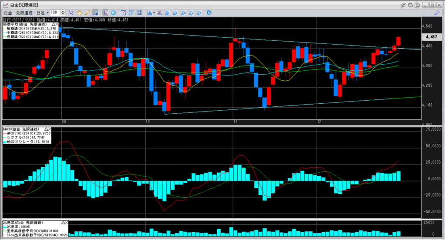Maximize the chart window
This screenshot has width=445, height=240.
coord(432,5)
